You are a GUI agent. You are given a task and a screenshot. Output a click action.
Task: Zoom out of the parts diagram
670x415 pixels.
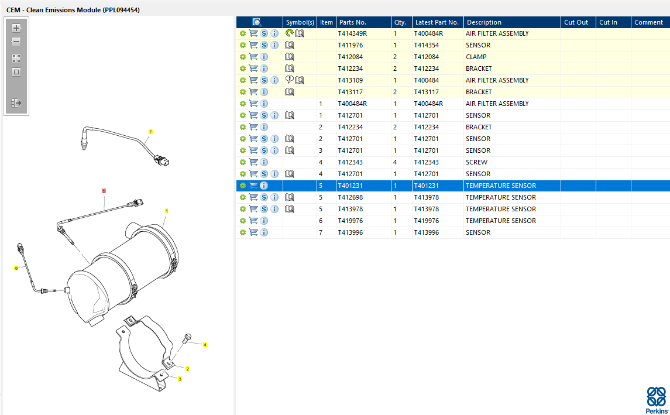point(16,42)
